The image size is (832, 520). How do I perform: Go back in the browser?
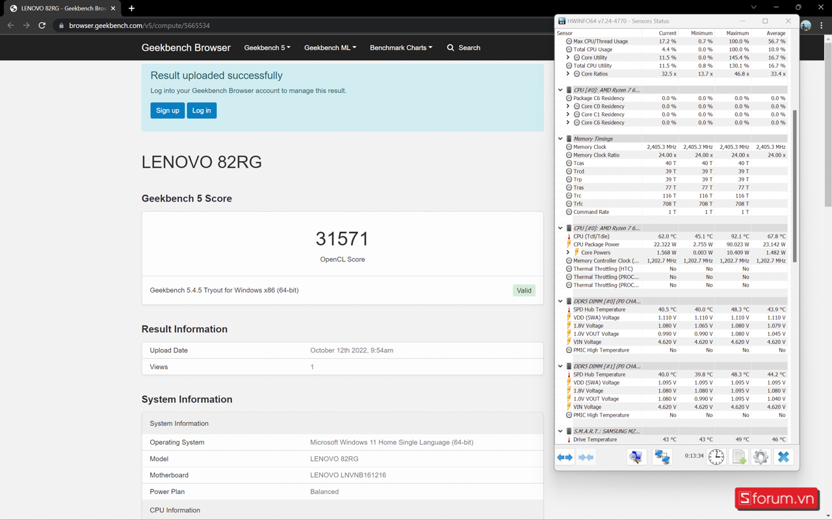click(10, 25)
